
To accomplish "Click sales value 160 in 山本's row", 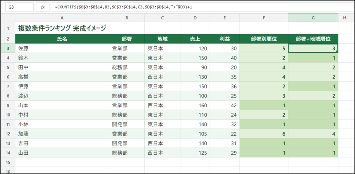I will click(195, 105).
